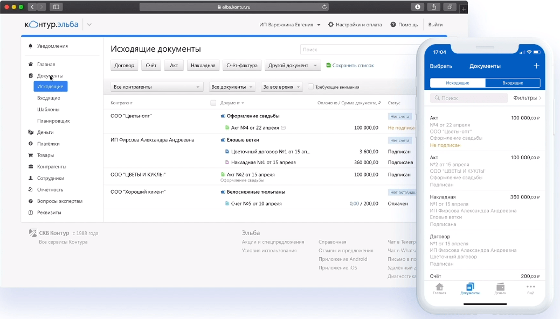Tap the Деньги wallet icon in phone bar

[x=500, y=287]
